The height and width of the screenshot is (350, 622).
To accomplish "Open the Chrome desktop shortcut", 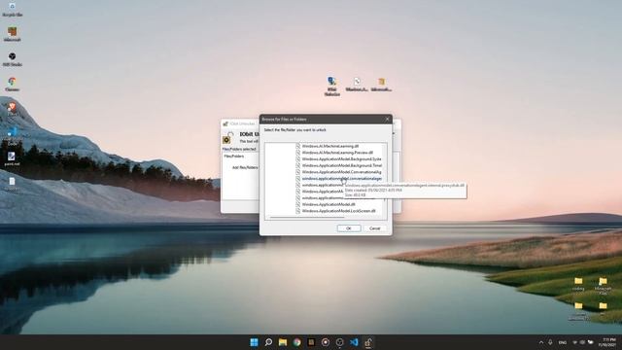I will click(x=12, y=85).
